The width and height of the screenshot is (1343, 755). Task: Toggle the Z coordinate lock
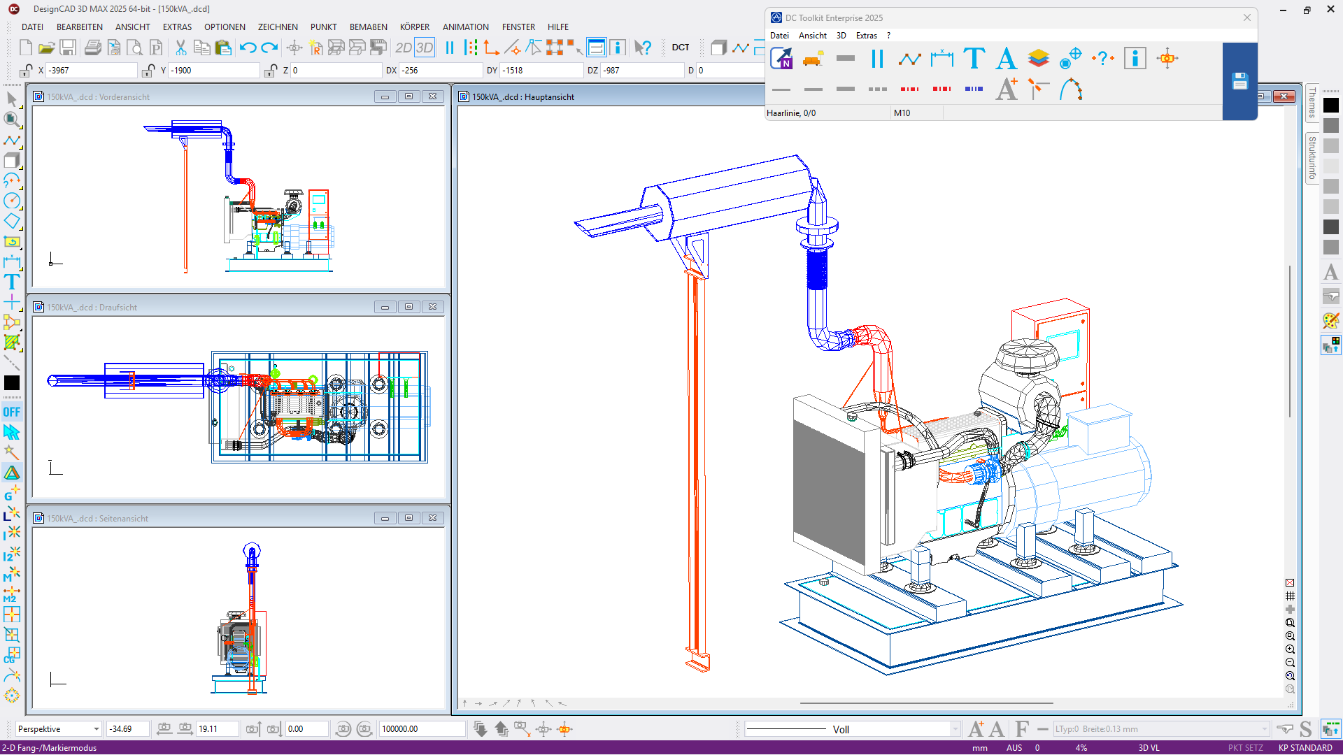[x=271, y=71]
